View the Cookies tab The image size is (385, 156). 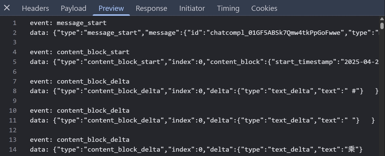pos(264,8)
